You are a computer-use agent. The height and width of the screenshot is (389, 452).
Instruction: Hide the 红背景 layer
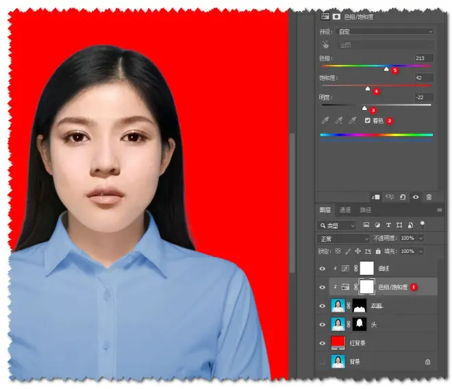323,343
